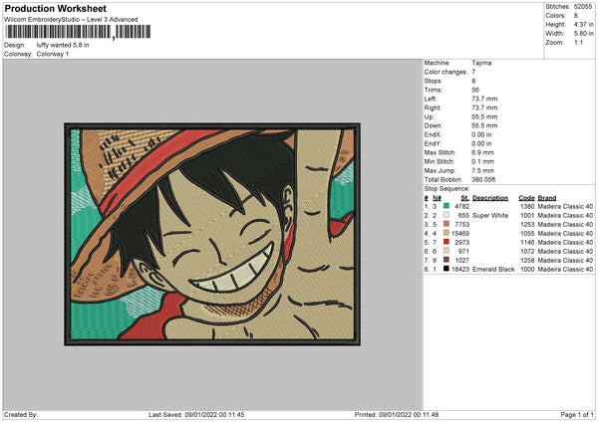Click stitch count 15469 in stop 4
Screen dimensions: 598x422
pos(460,234)
